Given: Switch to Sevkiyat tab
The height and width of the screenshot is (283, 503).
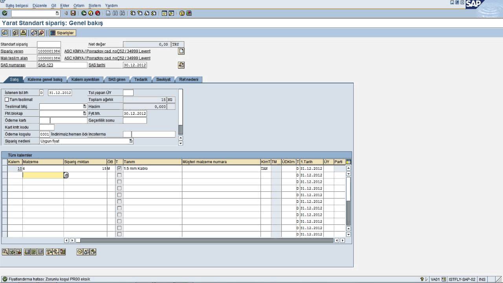Looking at the screenshot, I should point(163,79).
